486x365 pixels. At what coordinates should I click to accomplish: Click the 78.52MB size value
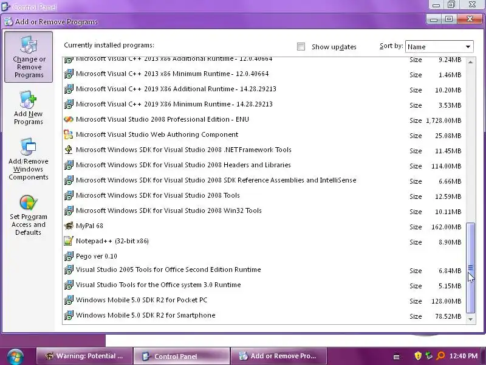(x=448, y=316)
